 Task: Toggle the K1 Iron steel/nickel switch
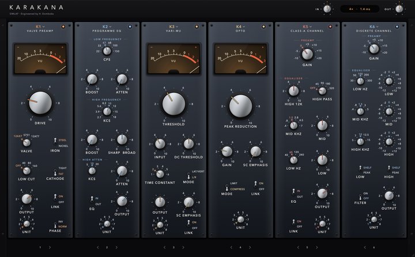click(55, 141)
